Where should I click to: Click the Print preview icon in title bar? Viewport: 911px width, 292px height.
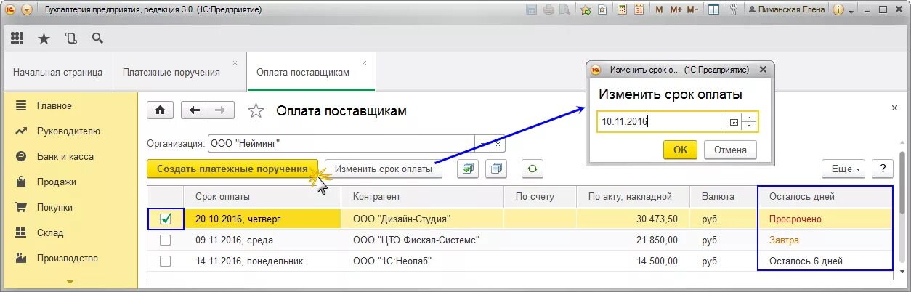click(564, 10)
